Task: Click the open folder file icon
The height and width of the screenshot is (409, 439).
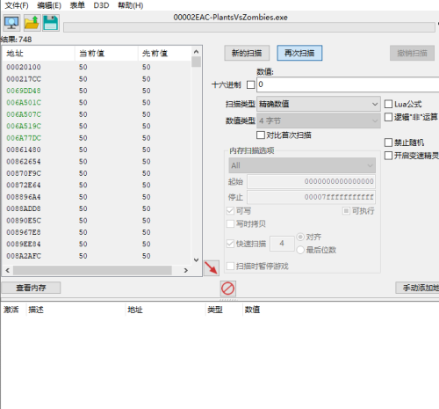Action: [32, 23]
